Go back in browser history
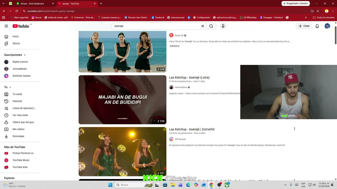 click(x=4, y=11)
